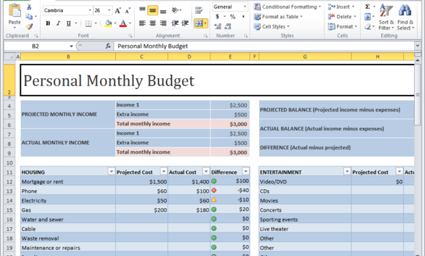Click the Mortgage or rent cell

[x=68, y=182]
